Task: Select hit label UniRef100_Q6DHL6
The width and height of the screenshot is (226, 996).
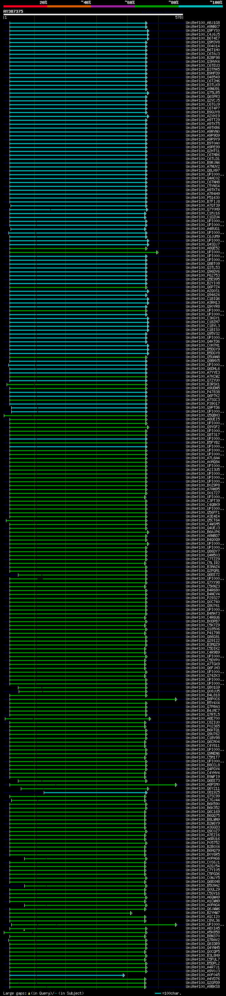Action: [203, 369]
